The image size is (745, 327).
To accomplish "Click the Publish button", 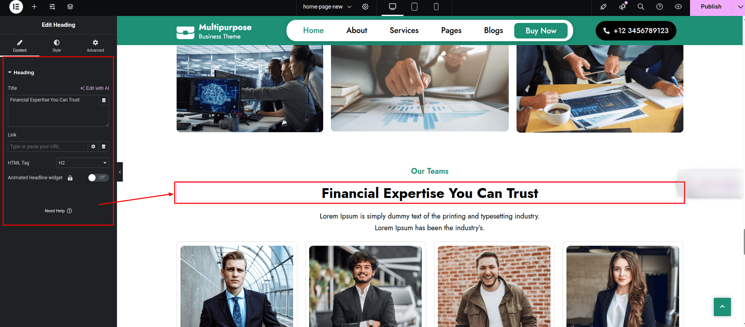I will click(x=711, y=7).
